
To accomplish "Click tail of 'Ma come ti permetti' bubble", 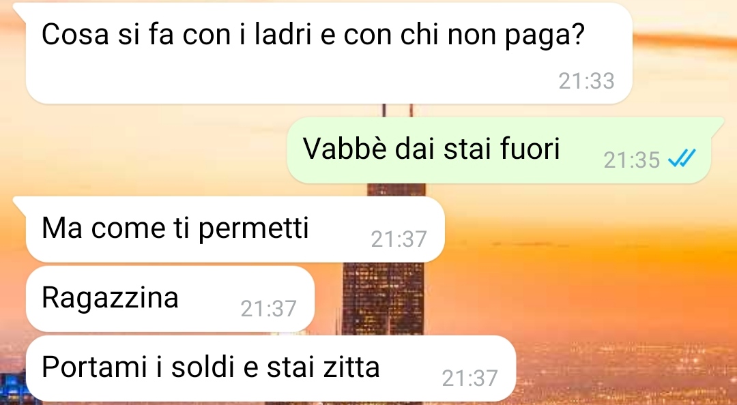I will [x=20, y=204].
